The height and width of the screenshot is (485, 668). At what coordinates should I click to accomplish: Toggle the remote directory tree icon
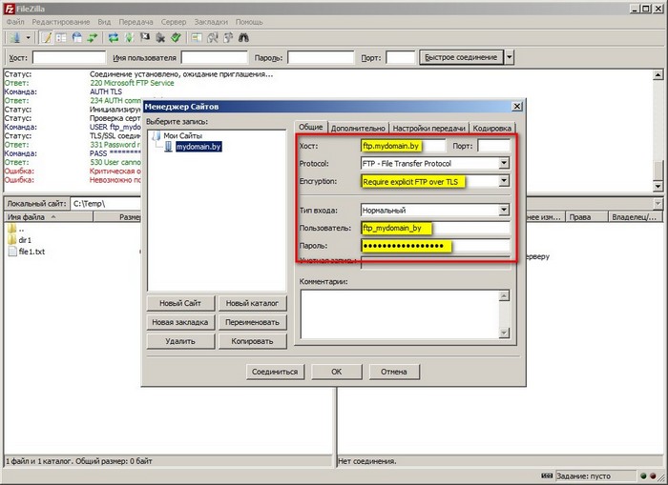(76, 38)
